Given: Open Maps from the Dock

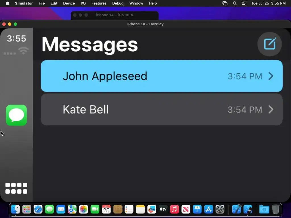Looking at the screenshot, I should [x=72, y=209].
